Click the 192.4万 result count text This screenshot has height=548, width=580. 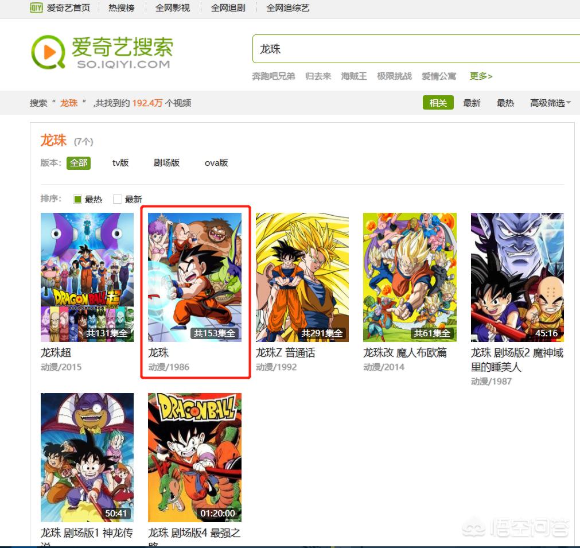coord(147,103)
